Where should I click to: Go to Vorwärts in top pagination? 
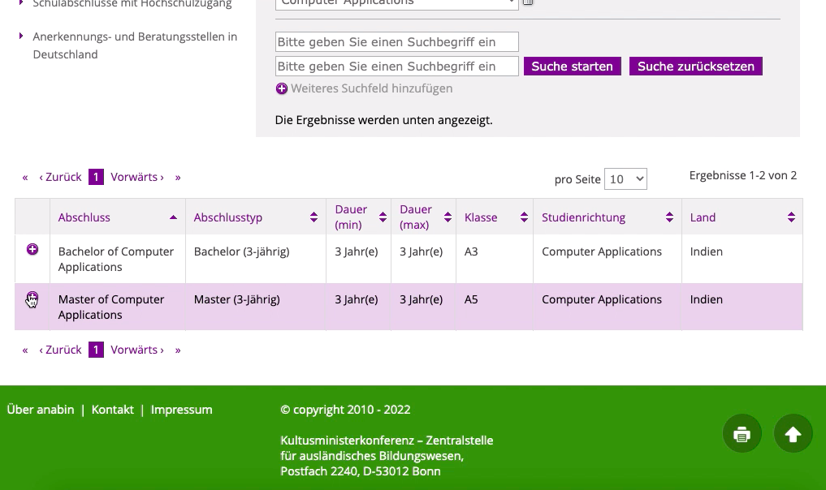136,177
